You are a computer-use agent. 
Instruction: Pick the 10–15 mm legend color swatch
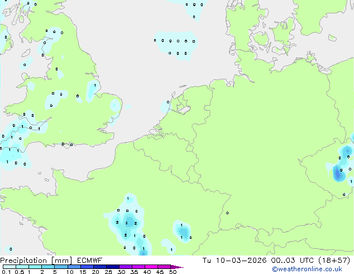click(74, 267)
